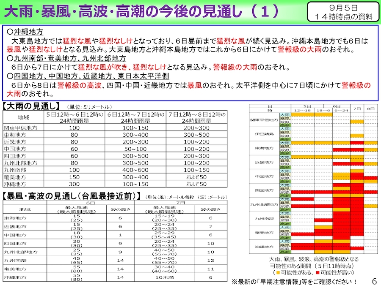The image size is (381, 285).
Task: Click 四国地方 row label in the rainfall table
Action: (15, 156)
